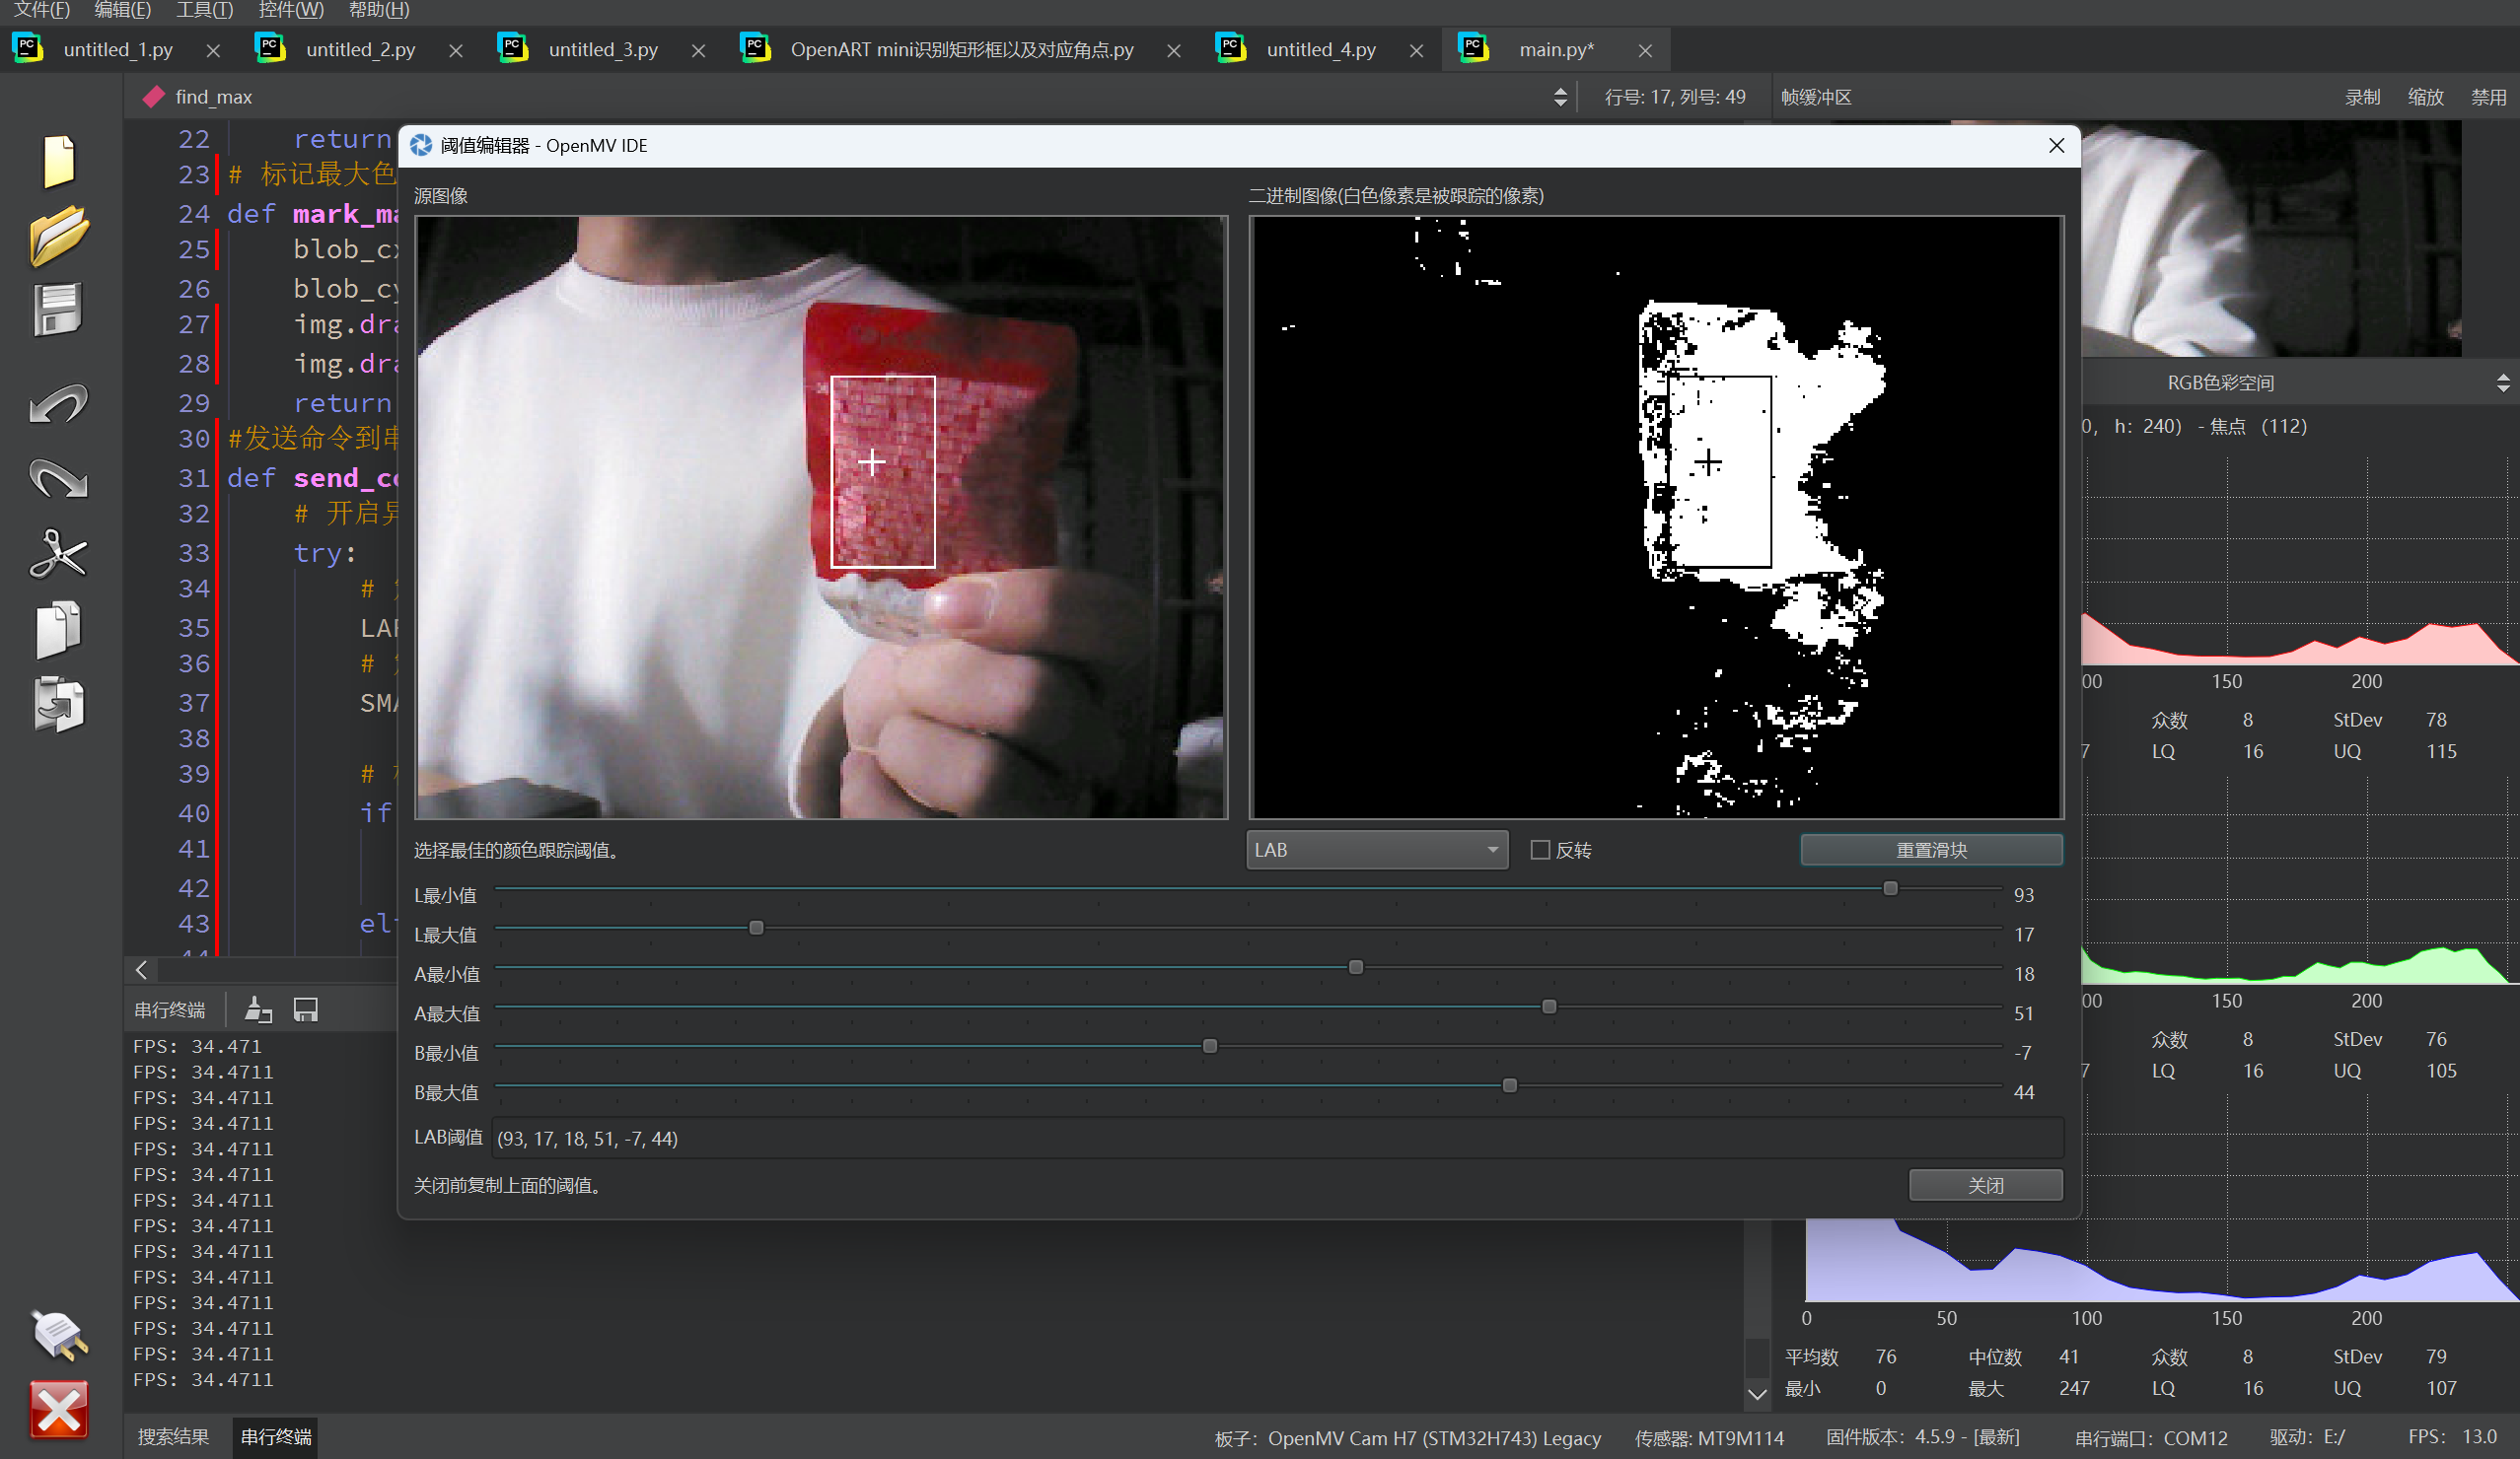Click the Redo arrow icon

[x=58, y=479]
